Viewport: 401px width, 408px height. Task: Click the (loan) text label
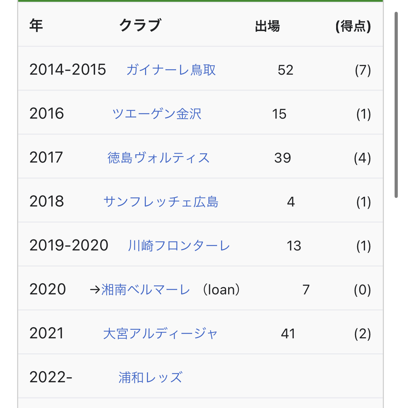tap(221, 290)
